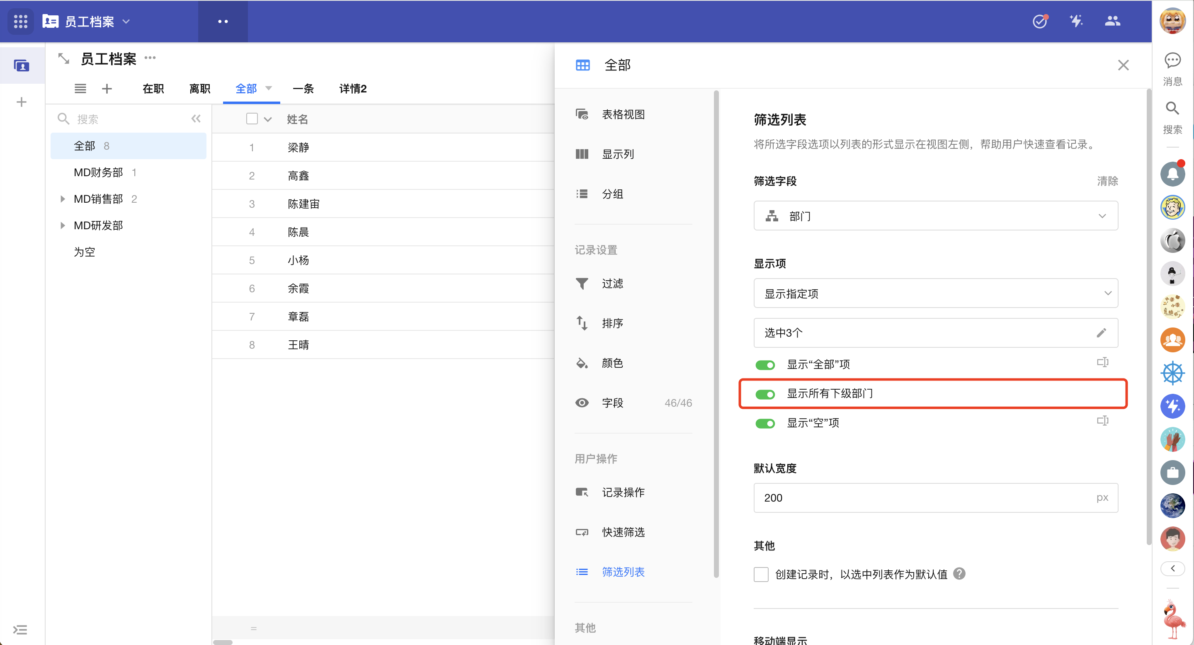1194x645 pixels.
Task: Open the app grid launcher icon
Action: (21, 21)
